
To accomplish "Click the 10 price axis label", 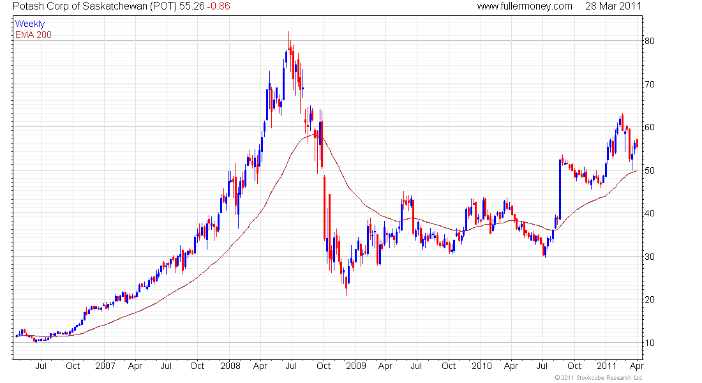I will pyautogui.click(x=649, y=343).
